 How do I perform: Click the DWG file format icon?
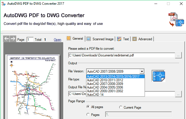pyautogui.click(x=158, y=76)
